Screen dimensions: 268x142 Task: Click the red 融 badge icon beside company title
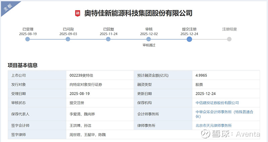[78, 13]
